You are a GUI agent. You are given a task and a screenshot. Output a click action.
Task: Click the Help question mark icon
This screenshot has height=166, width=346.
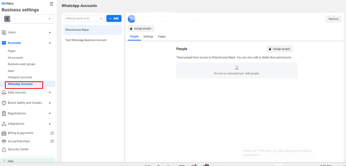pyautogui.click(x=4, y=161)
